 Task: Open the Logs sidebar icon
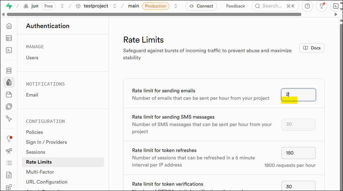[9, 163]
